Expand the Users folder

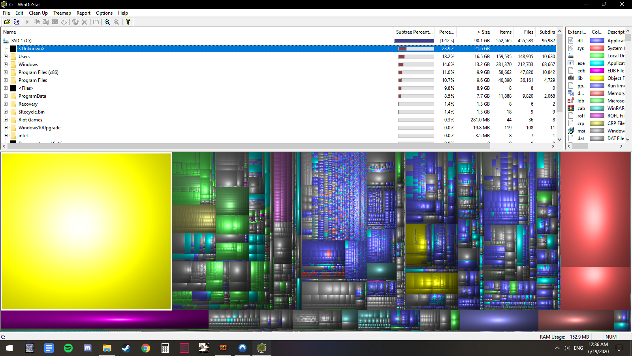pos(6,57)
